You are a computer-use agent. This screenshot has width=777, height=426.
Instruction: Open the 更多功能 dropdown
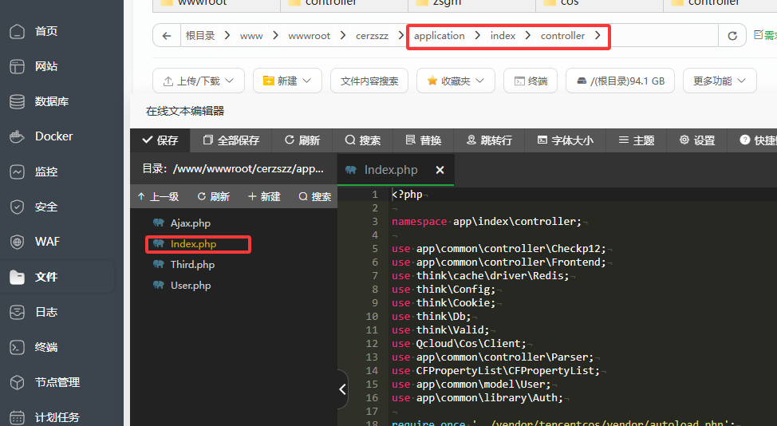coord(720,81)
